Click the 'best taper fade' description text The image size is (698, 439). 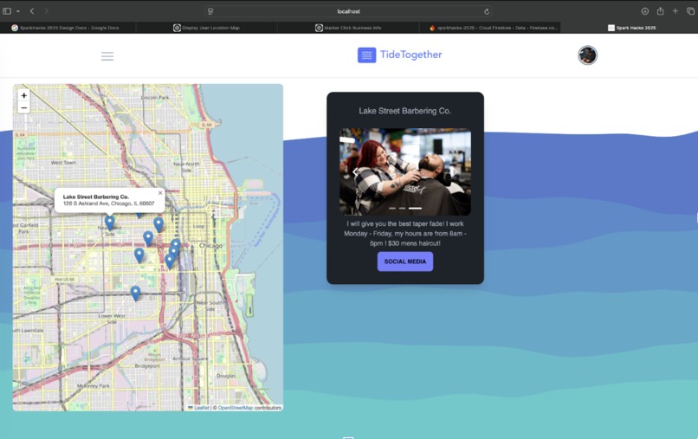pos(405,233)
